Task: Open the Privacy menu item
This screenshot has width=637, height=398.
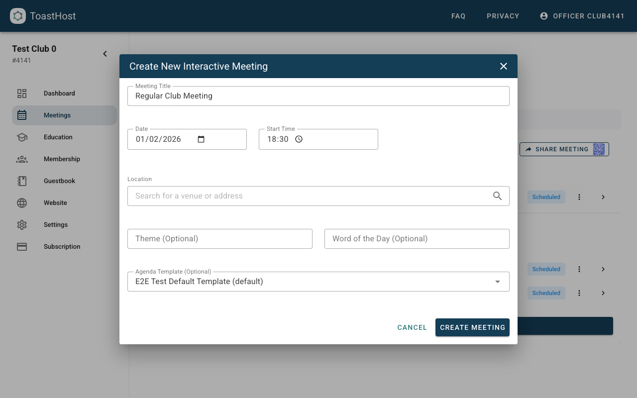Action: 503,16
